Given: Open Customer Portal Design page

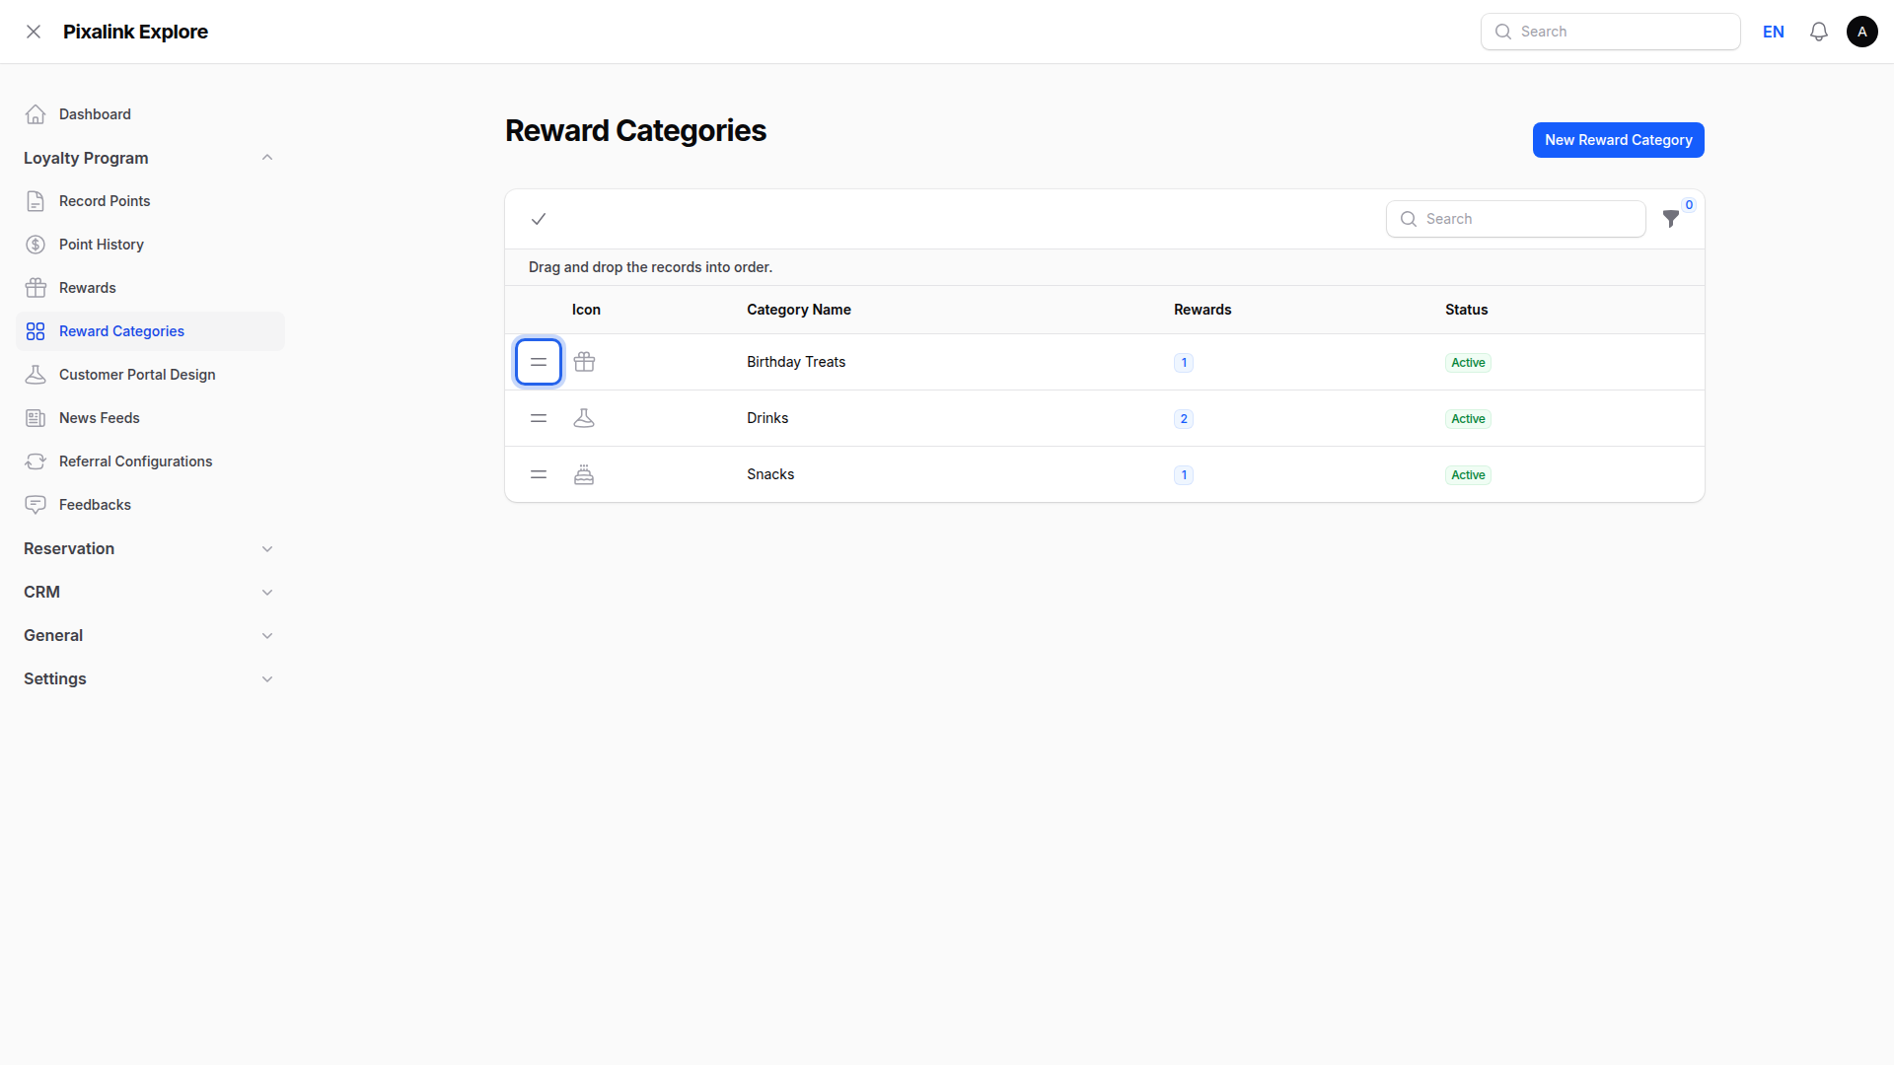Looking at the screenshot, I should [x=150, y=375].
